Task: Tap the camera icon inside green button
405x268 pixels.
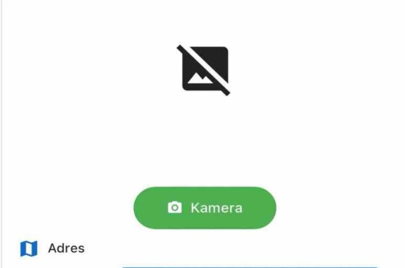Action: (x=175, y=208)
